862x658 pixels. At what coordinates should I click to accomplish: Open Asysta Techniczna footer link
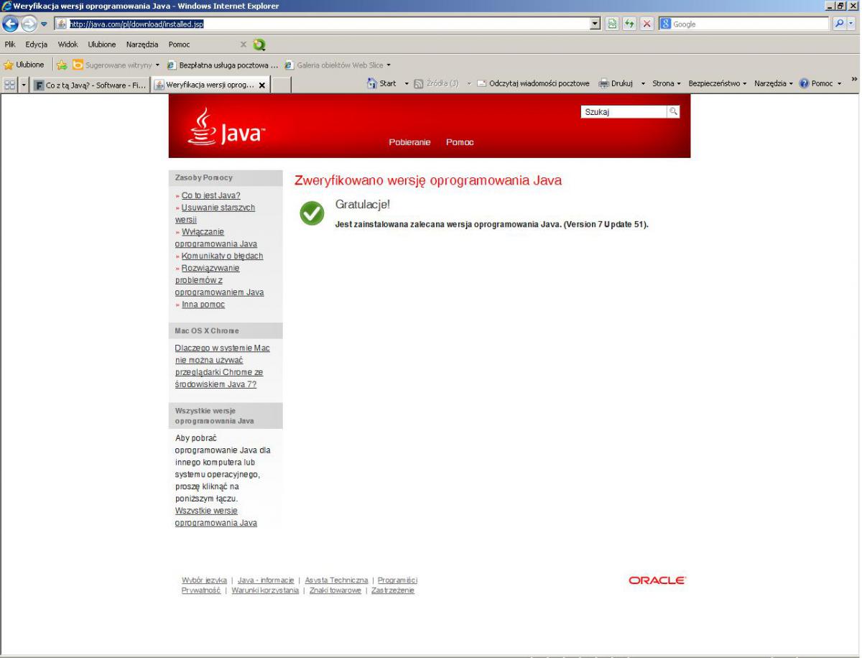point(336,580)
